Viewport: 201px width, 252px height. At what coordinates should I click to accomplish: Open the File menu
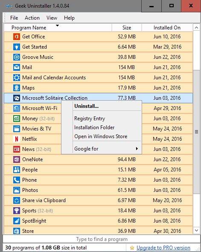click(14, 18)
